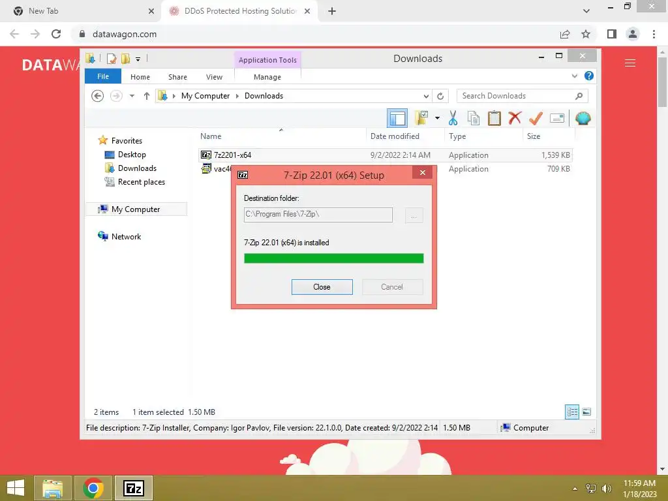Bookmark the page with the star icon
The width and height of the screenshot is (668, 501).
tap(586, 34)
